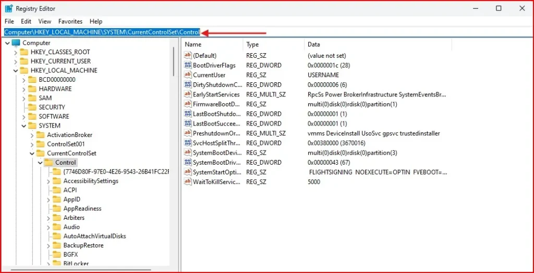Click the 0x0000001c (28) data value

click(x=329, y=65)
